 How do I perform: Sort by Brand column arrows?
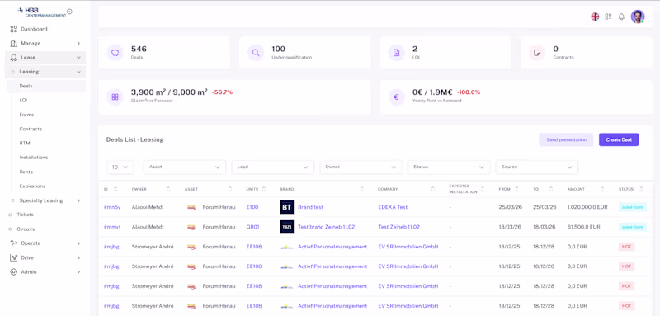pyautogui.click(x=361, y=189)
